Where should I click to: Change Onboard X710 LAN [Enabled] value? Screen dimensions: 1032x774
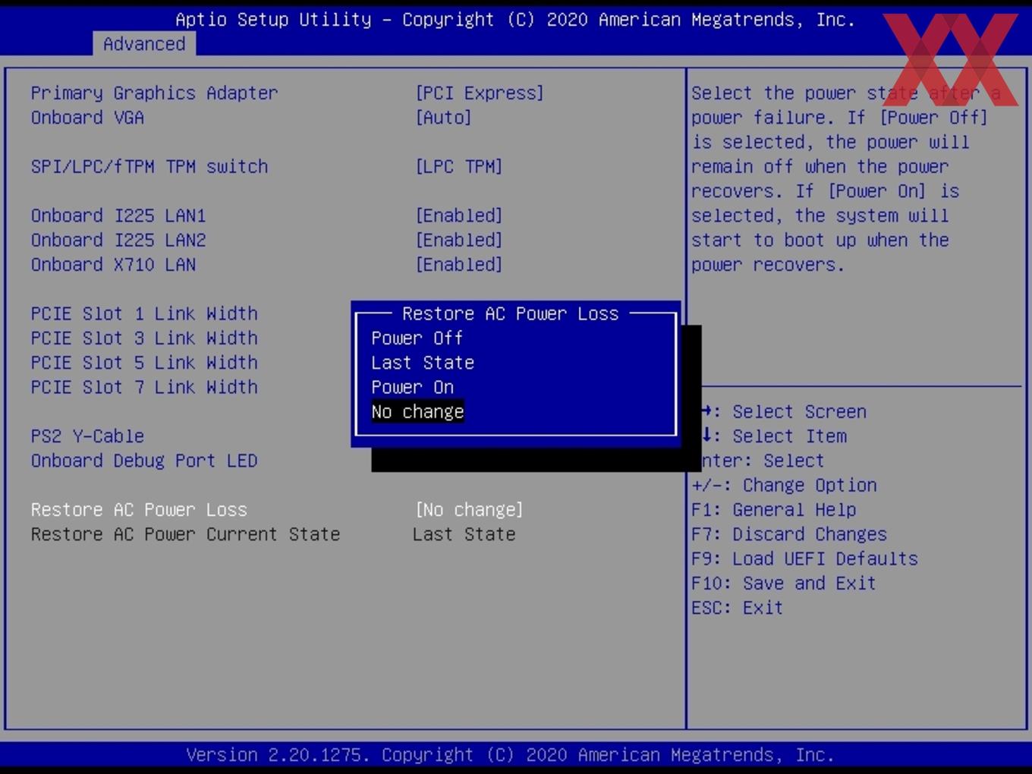[458, 265]
